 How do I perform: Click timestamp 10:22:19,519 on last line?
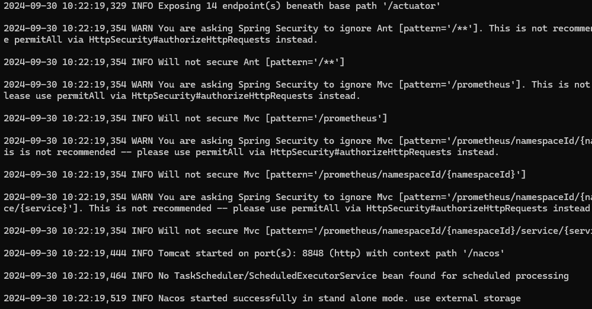tap(94, 298)
